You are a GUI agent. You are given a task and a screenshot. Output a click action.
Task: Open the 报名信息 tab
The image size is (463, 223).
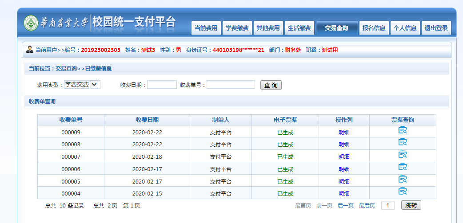374,28
